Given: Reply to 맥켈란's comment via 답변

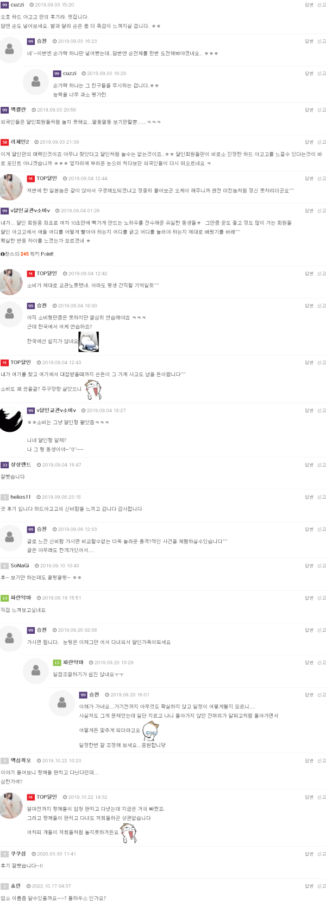Looking at the screenshot, I should point(309,110).
